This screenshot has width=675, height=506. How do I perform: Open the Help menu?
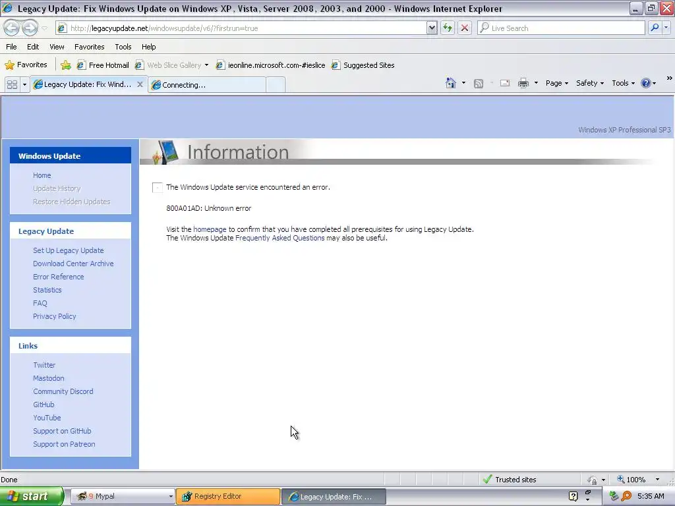click(x=148, y=47)
